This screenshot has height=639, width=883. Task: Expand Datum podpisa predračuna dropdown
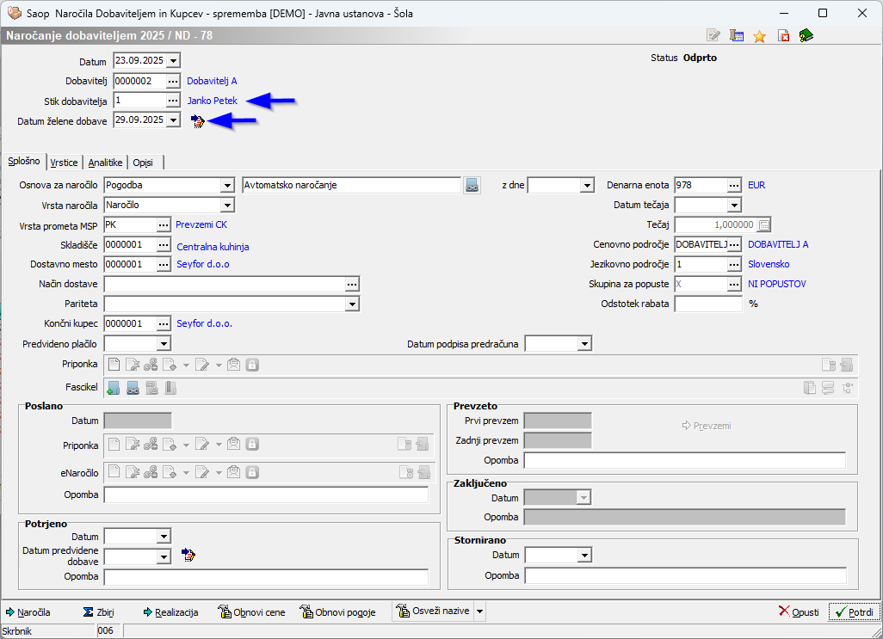coord(584,344)
